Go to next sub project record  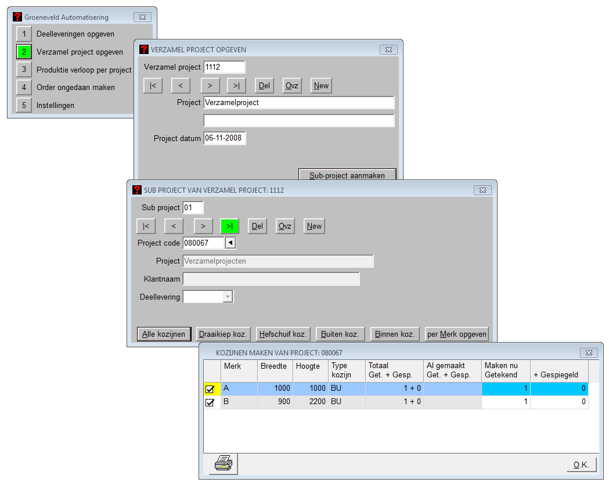203,226
